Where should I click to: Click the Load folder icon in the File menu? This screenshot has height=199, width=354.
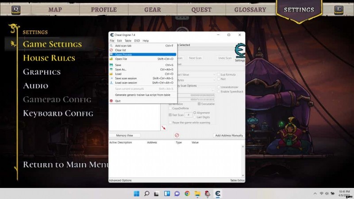point(111,74)
